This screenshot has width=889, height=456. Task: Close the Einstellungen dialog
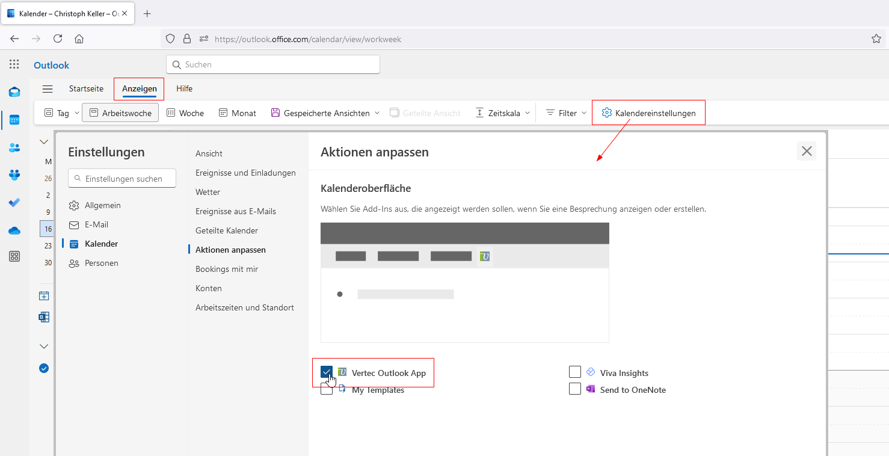pyautogui.click(x=807, y=151)
